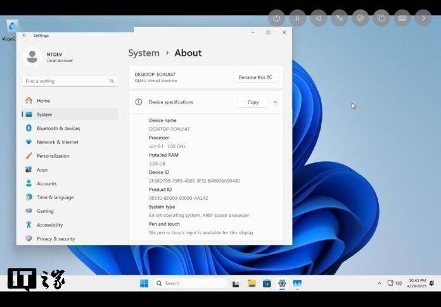Click the overlapping windows icon in overlay toolbar
This screenshot has width=441, height=307.
coord(381,18)
